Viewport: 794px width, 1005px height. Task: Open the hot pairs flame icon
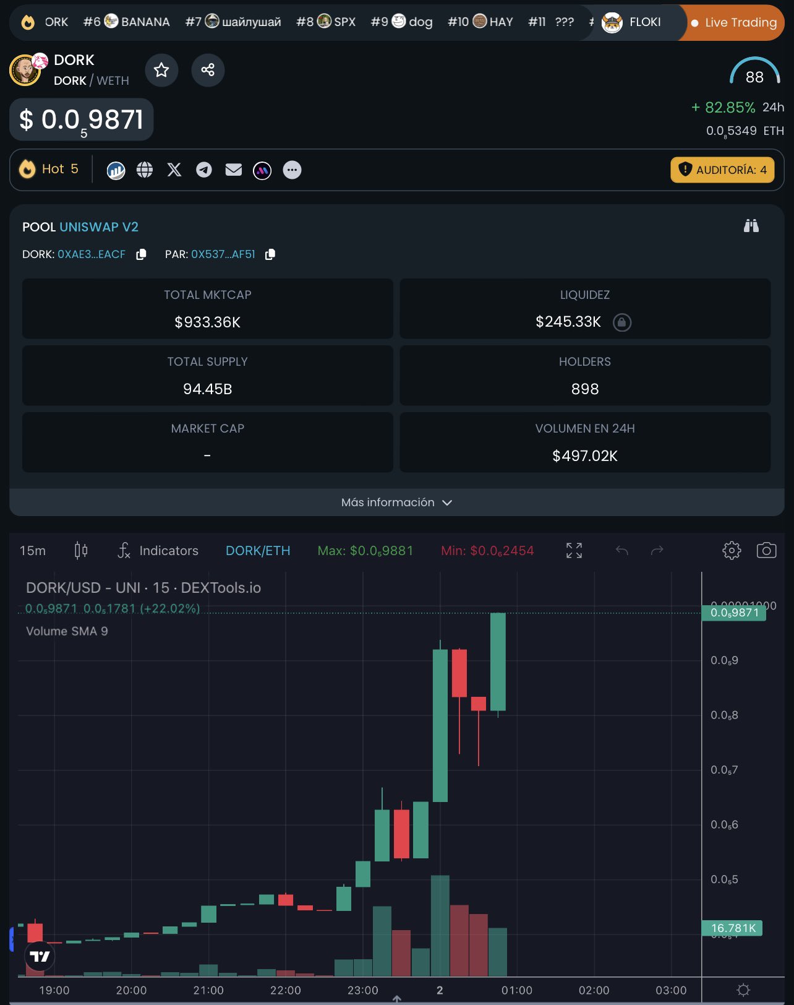click(x=28, y=22)
